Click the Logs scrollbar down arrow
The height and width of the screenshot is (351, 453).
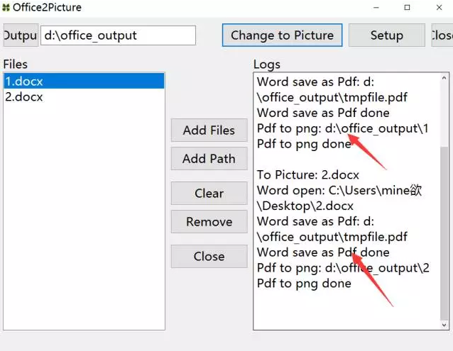444,325
